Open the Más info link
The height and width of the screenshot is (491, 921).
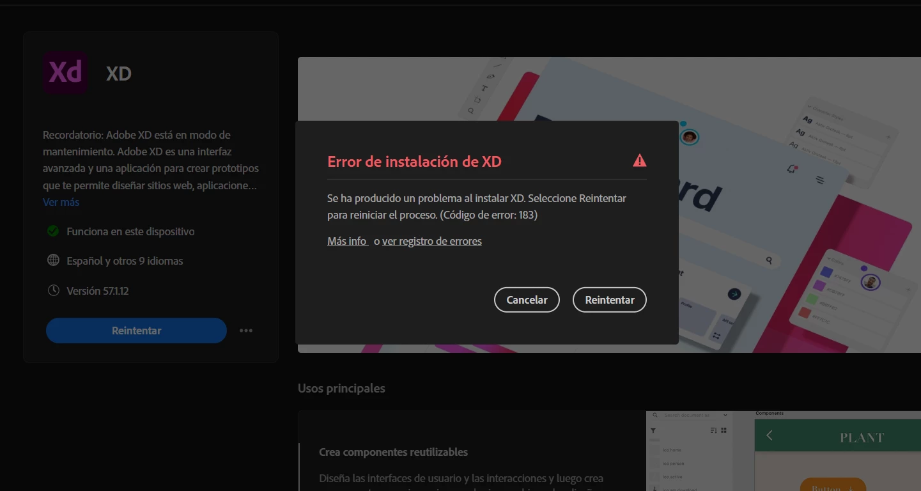[348, 241]
